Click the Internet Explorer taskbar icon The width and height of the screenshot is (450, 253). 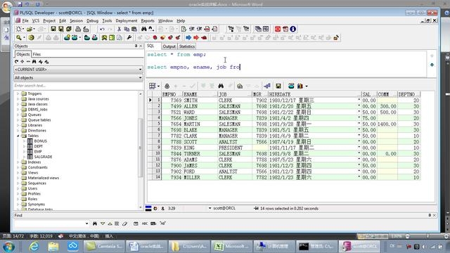tap(34, 246)
